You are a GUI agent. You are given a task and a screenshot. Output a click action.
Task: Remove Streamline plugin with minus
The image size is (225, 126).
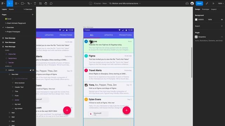click(x=222, y=37)
